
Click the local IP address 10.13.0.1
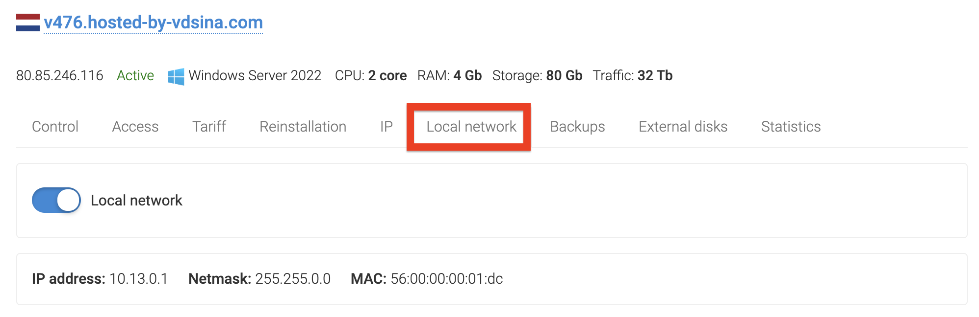pyautogui.click(x=138, y=279)
